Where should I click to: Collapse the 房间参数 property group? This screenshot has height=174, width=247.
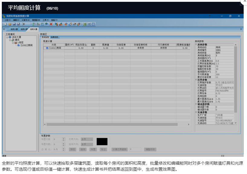196,45
